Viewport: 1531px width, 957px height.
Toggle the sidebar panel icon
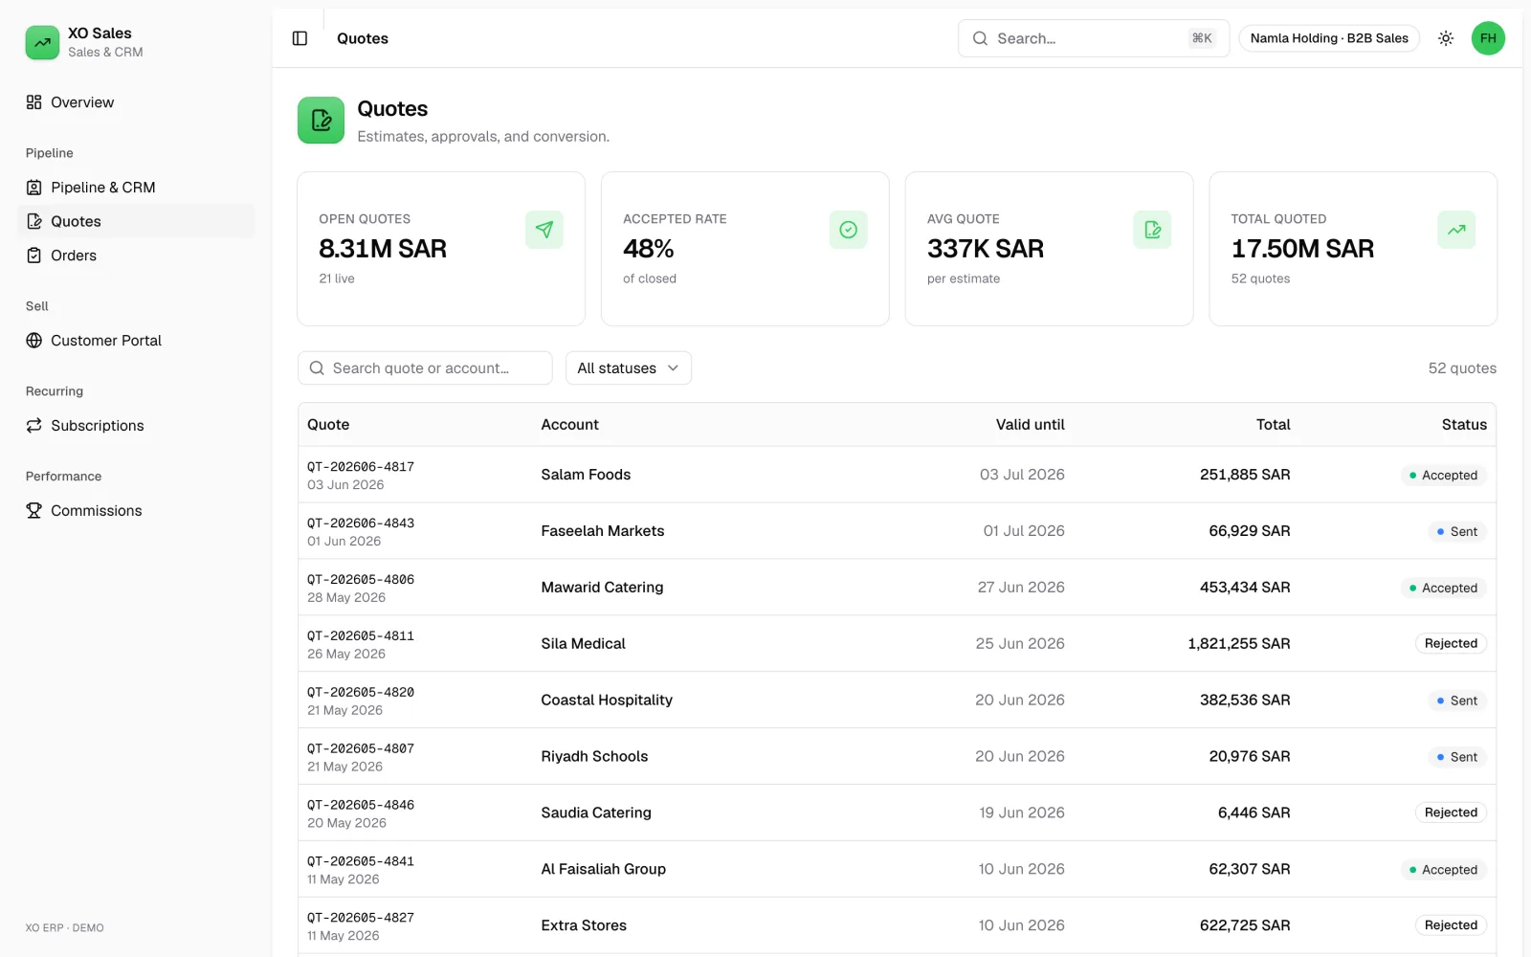300,38
